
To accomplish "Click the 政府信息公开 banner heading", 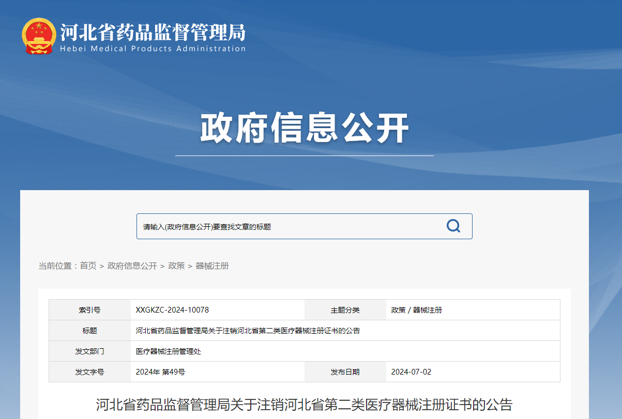I will (304, 128).
